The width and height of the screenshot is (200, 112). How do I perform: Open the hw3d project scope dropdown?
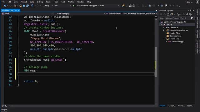pyautogui.click(x=27, y=14)
